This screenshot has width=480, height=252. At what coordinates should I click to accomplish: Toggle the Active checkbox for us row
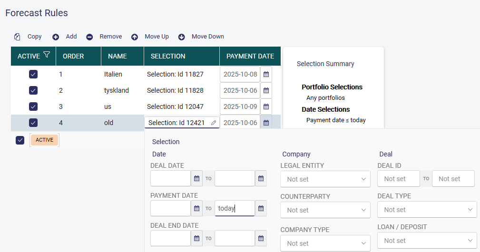[x=33, y=107]
